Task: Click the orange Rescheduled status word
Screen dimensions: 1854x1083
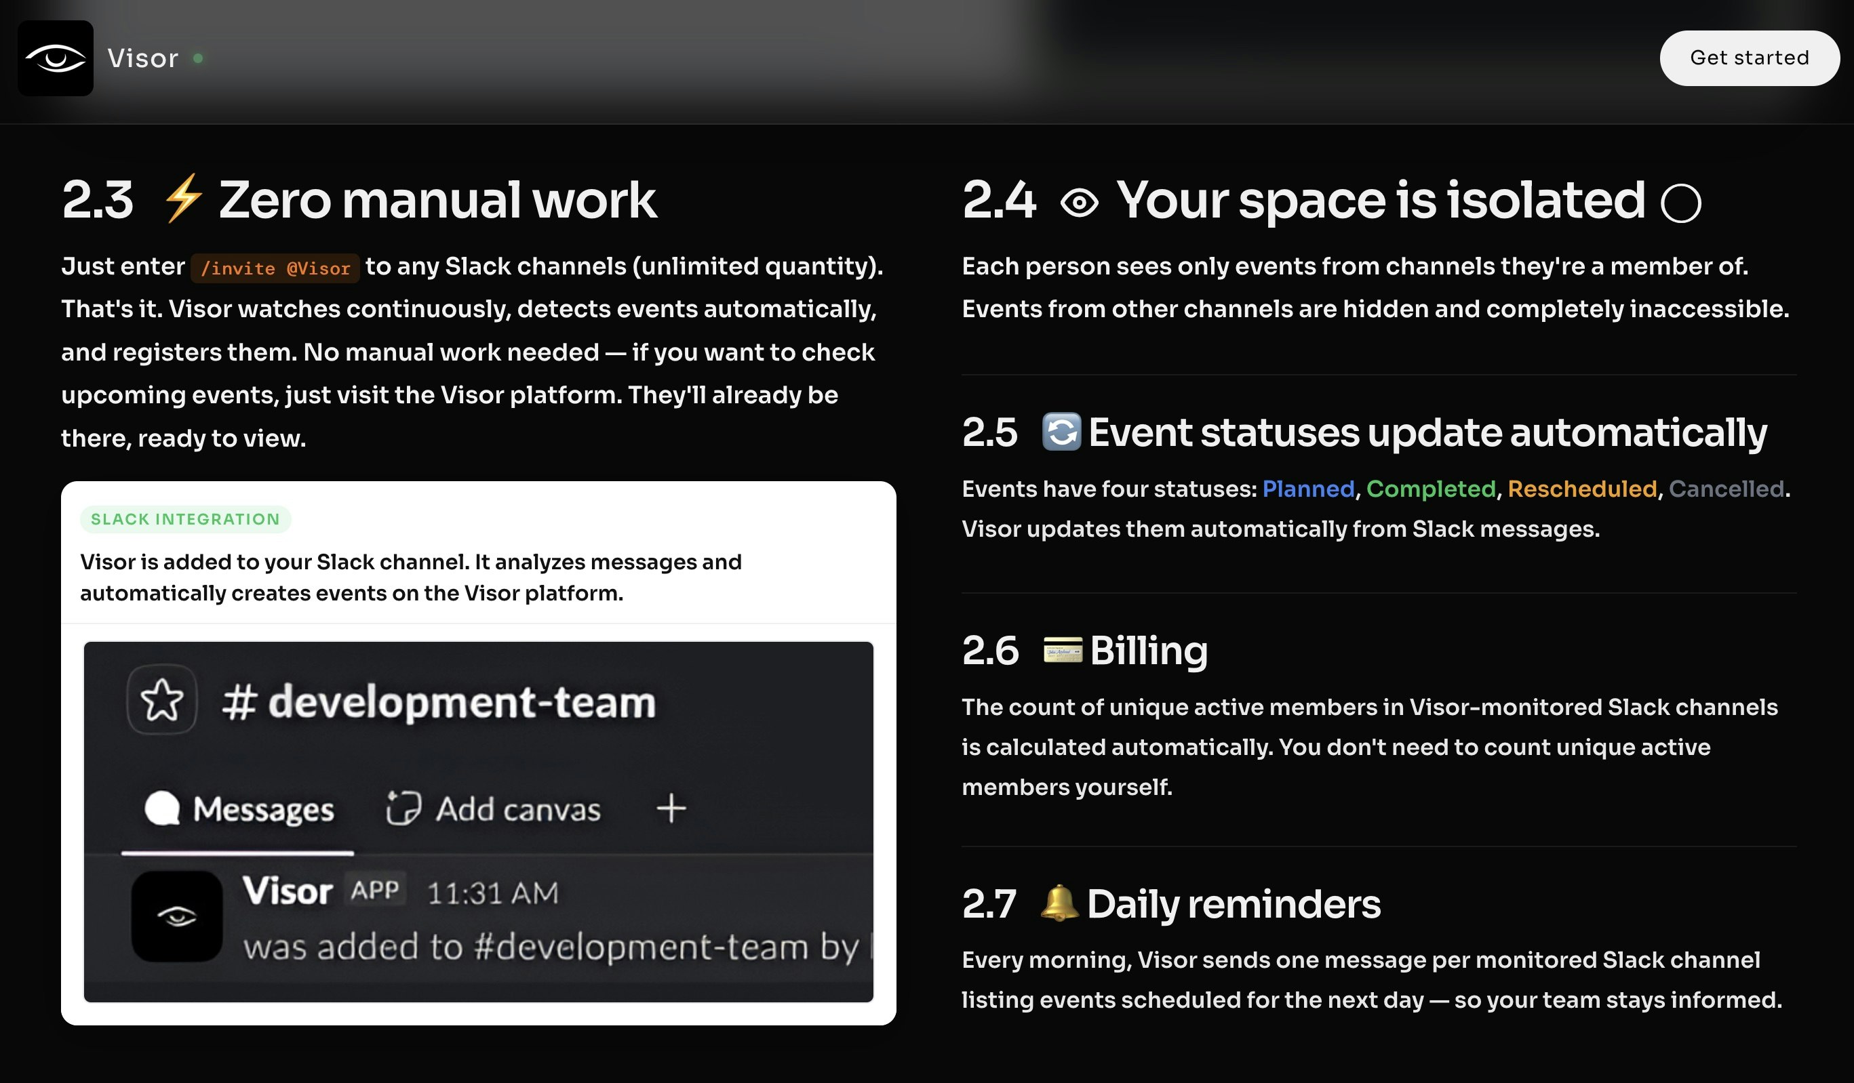Action: (x=1583, y=489)
